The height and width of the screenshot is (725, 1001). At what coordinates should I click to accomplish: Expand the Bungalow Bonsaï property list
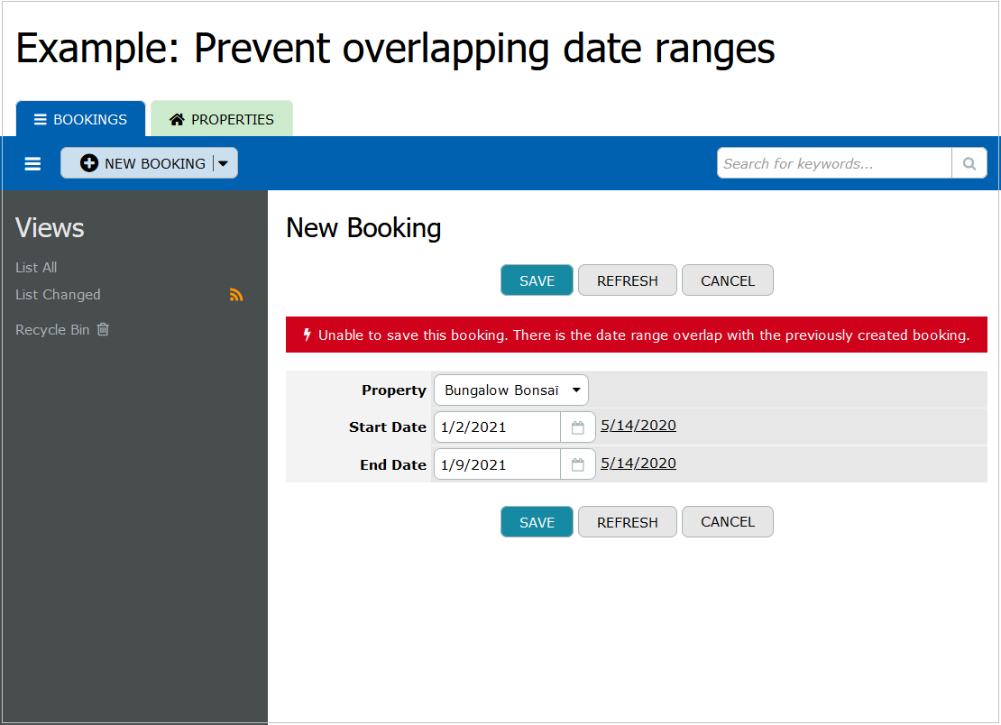pos(576,390)
